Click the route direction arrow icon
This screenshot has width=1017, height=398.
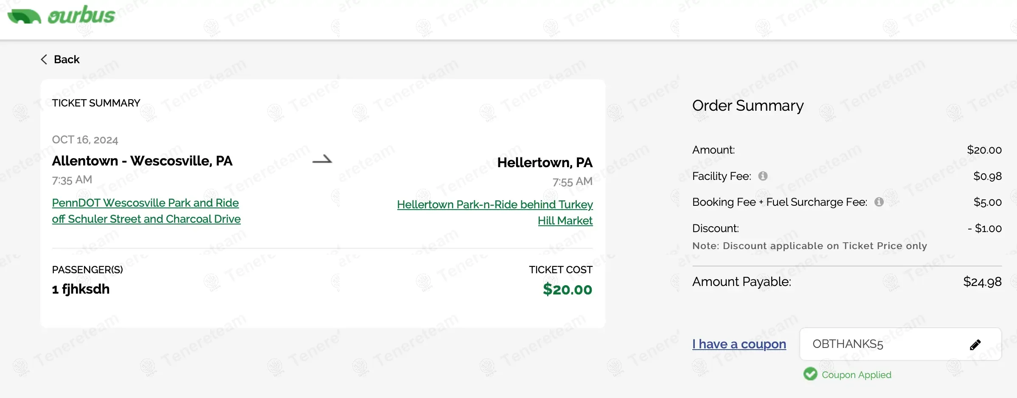(322, 160)
